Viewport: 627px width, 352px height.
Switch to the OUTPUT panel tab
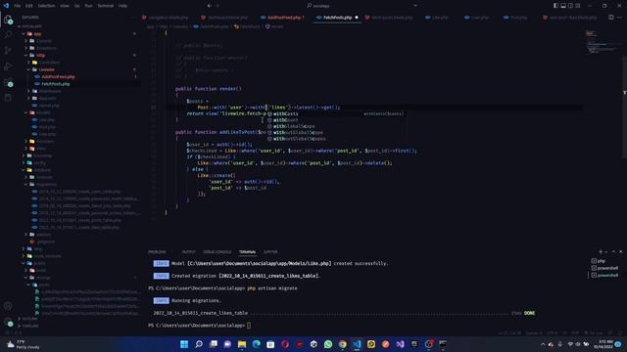189,252
